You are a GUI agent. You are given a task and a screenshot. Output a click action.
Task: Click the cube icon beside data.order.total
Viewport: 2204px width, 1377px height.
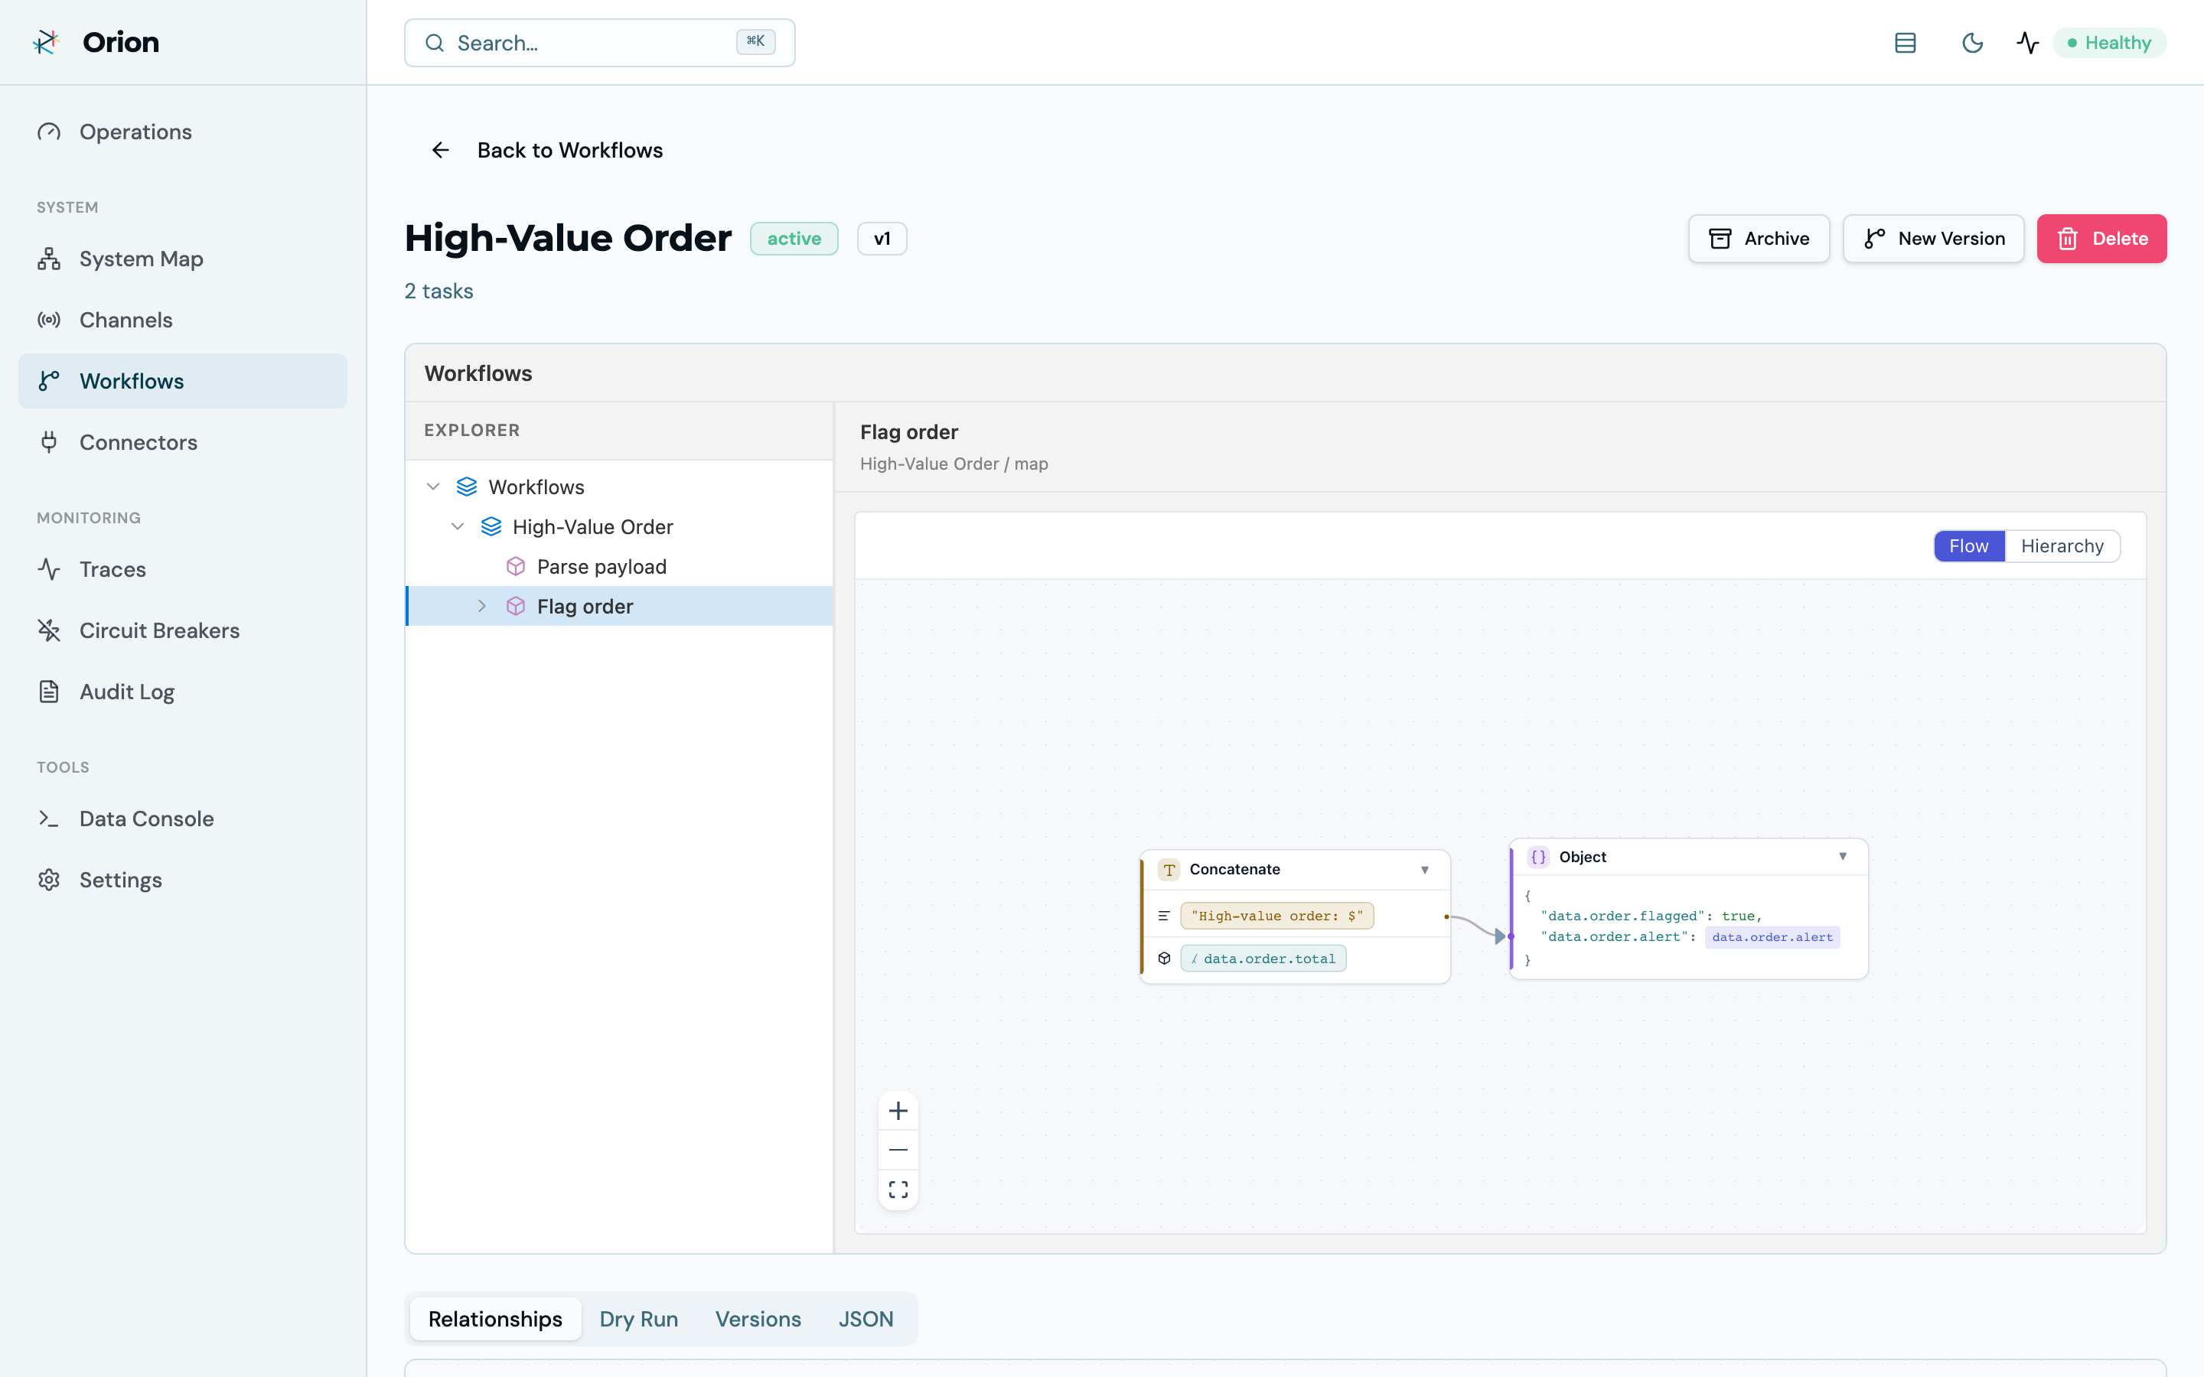coord(1164,959)
